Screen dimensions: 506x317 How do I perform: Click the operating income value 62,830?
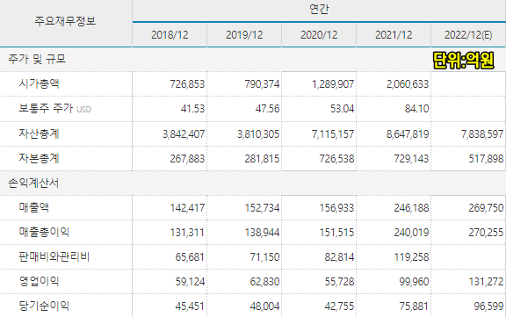(264, 282)
